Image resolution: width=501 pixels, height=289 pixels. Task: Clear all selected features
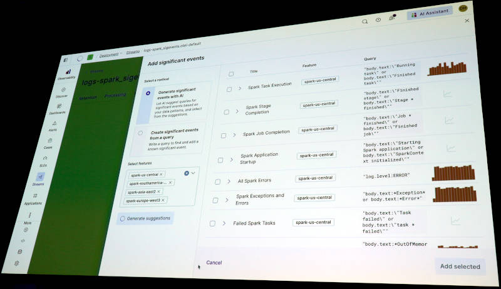(186, 173)
